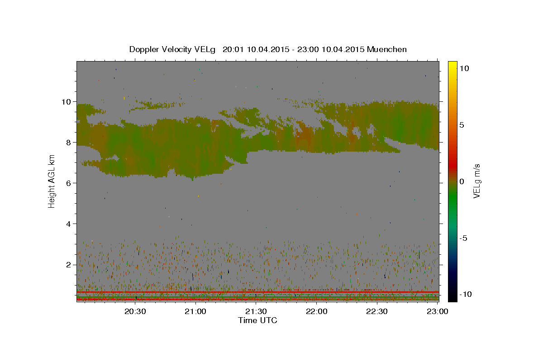543x362 pixels.
Task: Click the 20:30 time tick label
Action: [x=135, y=312]
